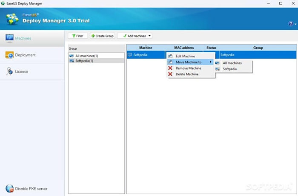Click the Machines monitor icon in sidebar
The width and height of the screenshot is (298, 196).
9,38
